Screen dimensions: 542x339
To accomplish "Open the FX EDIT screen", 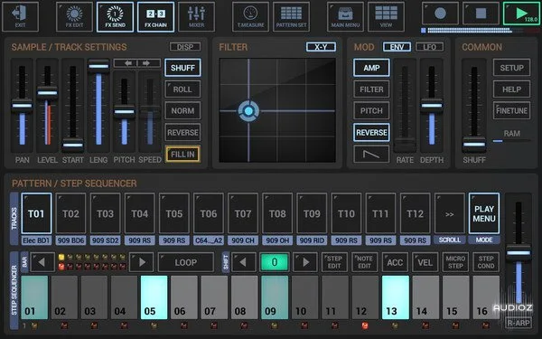I will pyautogui.click(x=74, y=16).
